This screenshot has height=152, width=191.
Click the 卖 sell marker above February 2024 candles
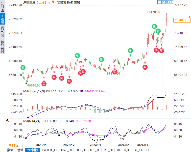[x=130, y=51]
